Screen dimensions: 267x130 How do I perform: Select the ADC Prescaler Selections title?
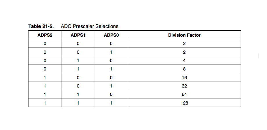coord(89,27)
